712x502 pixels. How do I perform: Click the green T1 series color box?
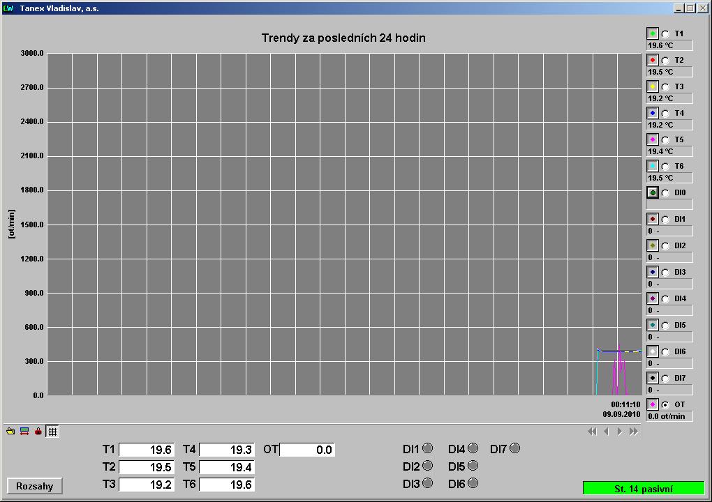(653, 33)
